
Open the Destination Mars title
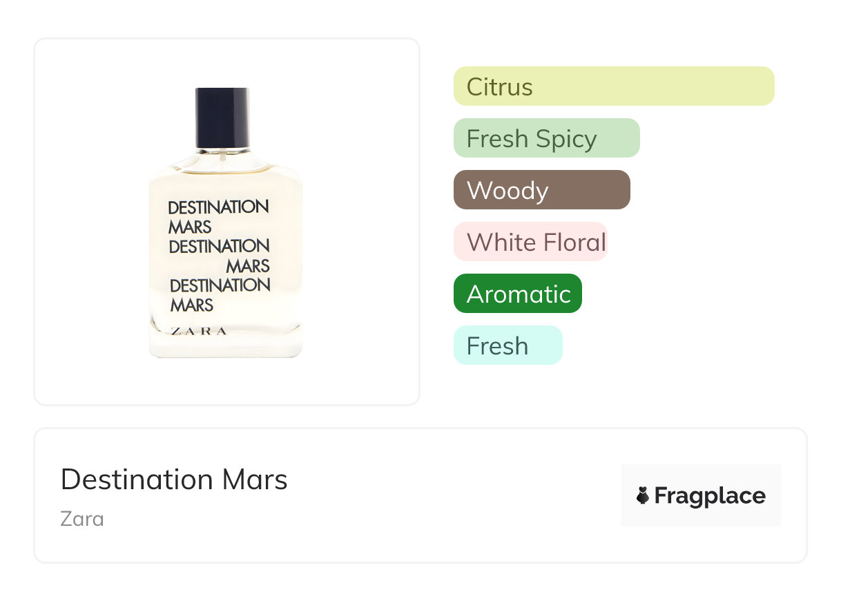coord(174,480)
